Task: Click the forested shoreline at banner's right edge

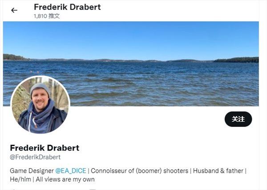Action: (x=236, y=60)
